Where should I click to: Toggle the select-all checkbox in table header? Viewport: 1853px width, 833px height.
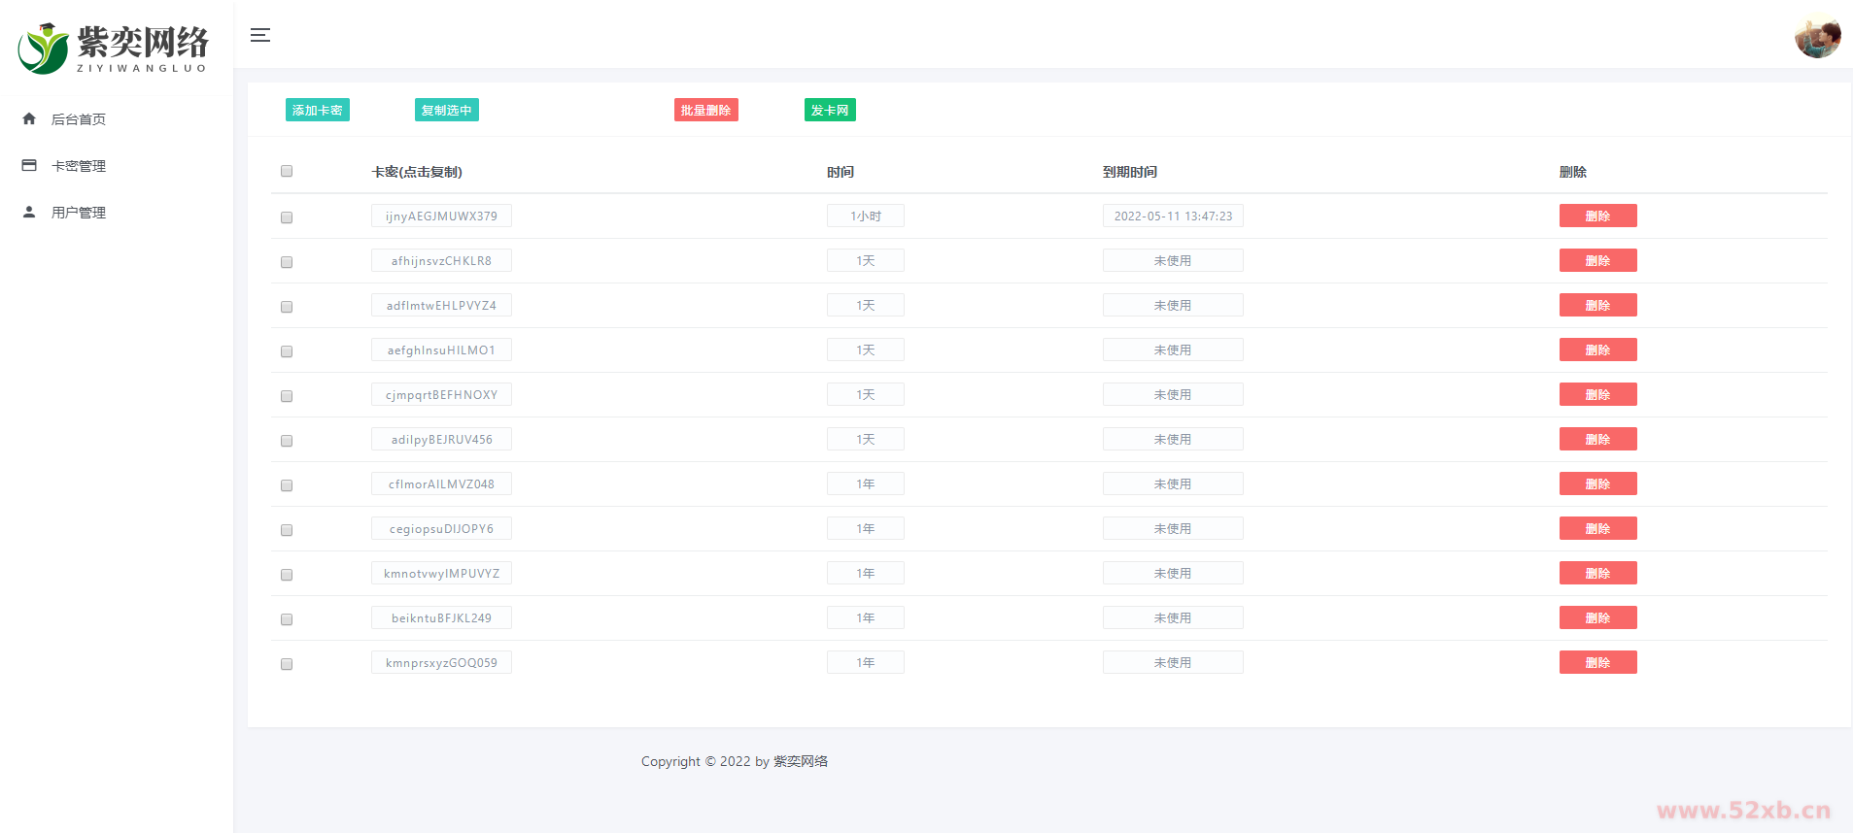click(x=287, y=171)
